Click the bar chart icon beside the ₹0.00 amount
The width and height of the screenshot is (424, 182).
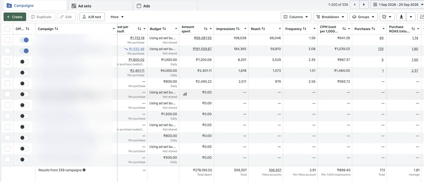click(x=185, y=94)
